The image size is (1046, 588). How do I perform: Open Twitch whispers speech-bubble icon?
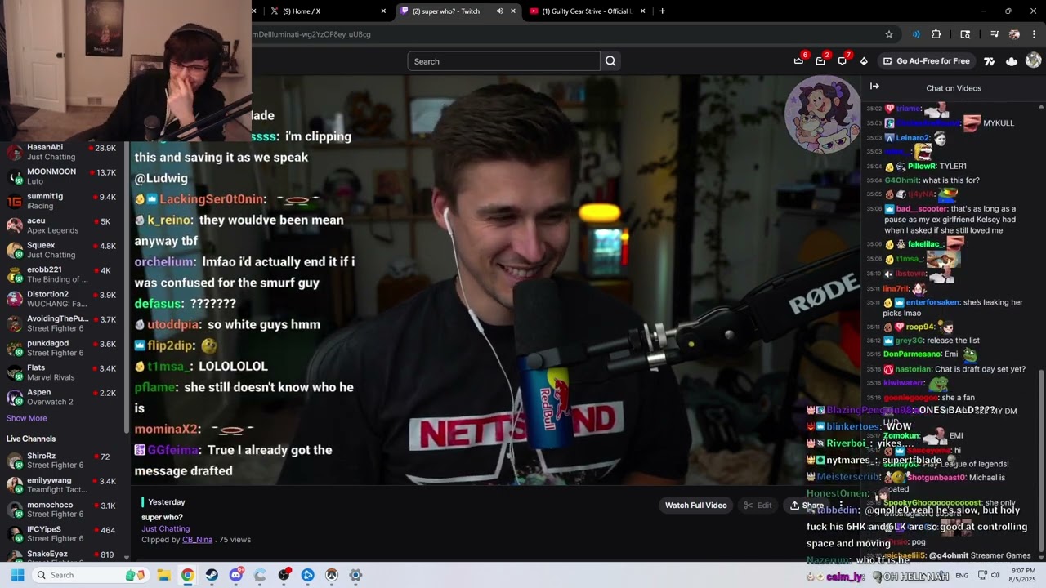[843, 61]
